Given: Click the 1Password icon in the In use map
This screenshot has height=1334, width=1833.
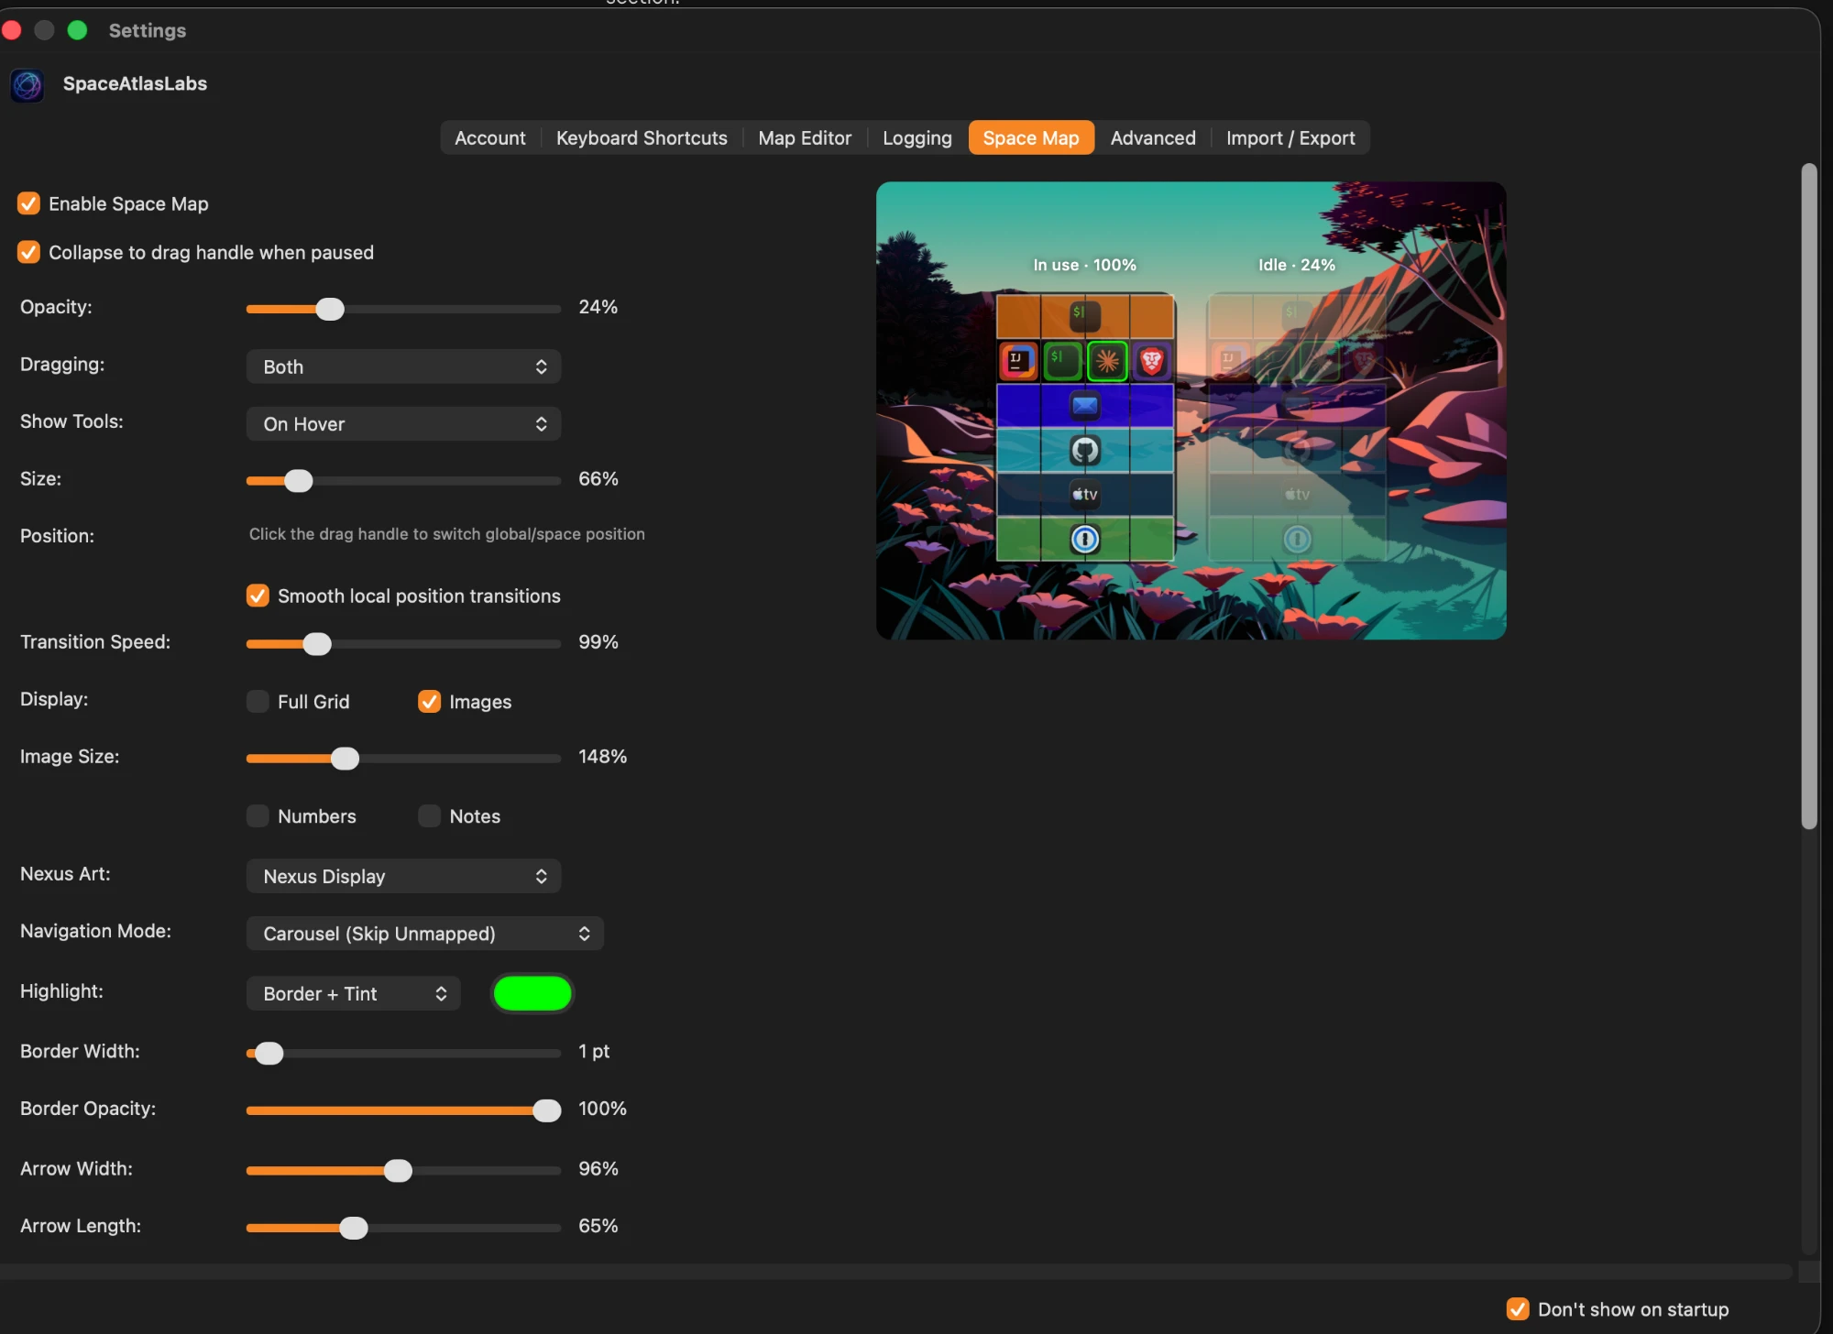Looking at the screenshot, I should pyautogui.click(x=1085, y=539).
